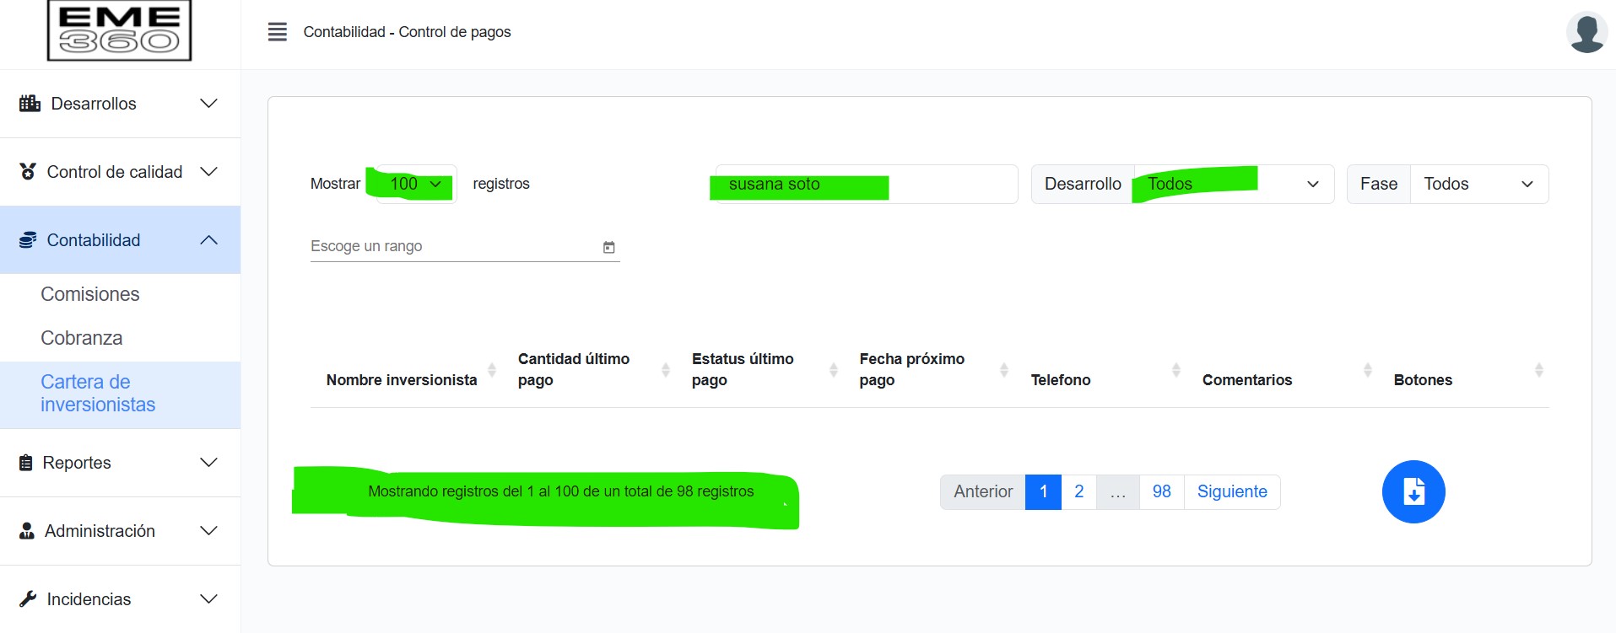Select Cobranza from the sidebar
This screenshot has height=633, width=1616.
point(82,338)
